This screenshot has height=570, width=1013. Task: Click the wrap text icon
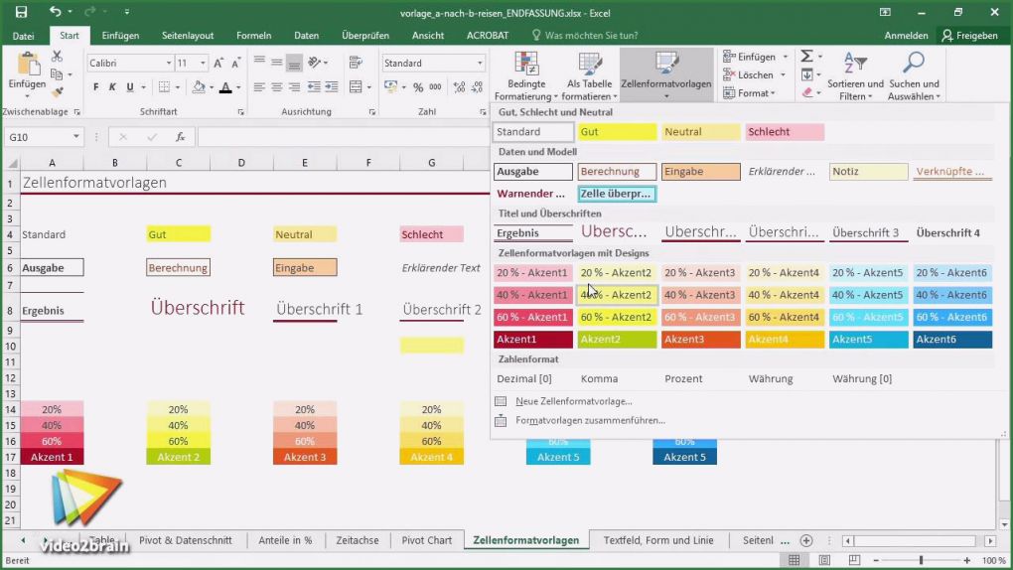click(x=356, y=63)
